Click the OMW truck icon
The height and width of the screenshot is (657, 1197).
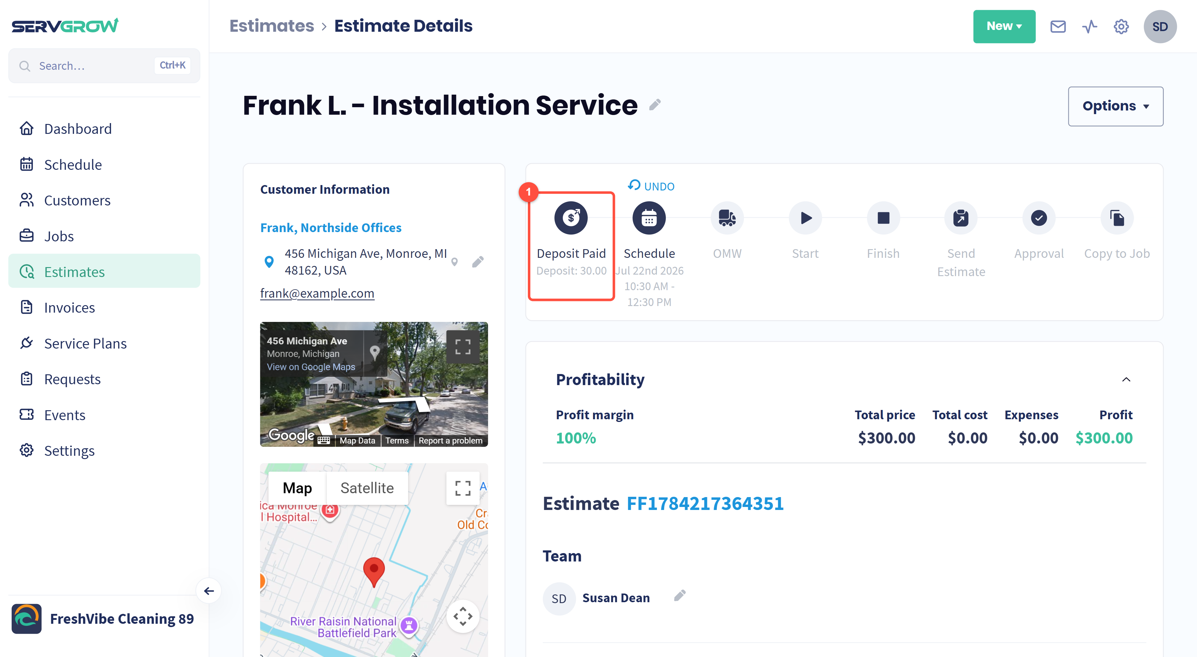pyautogui.click(x=727, y=218)
